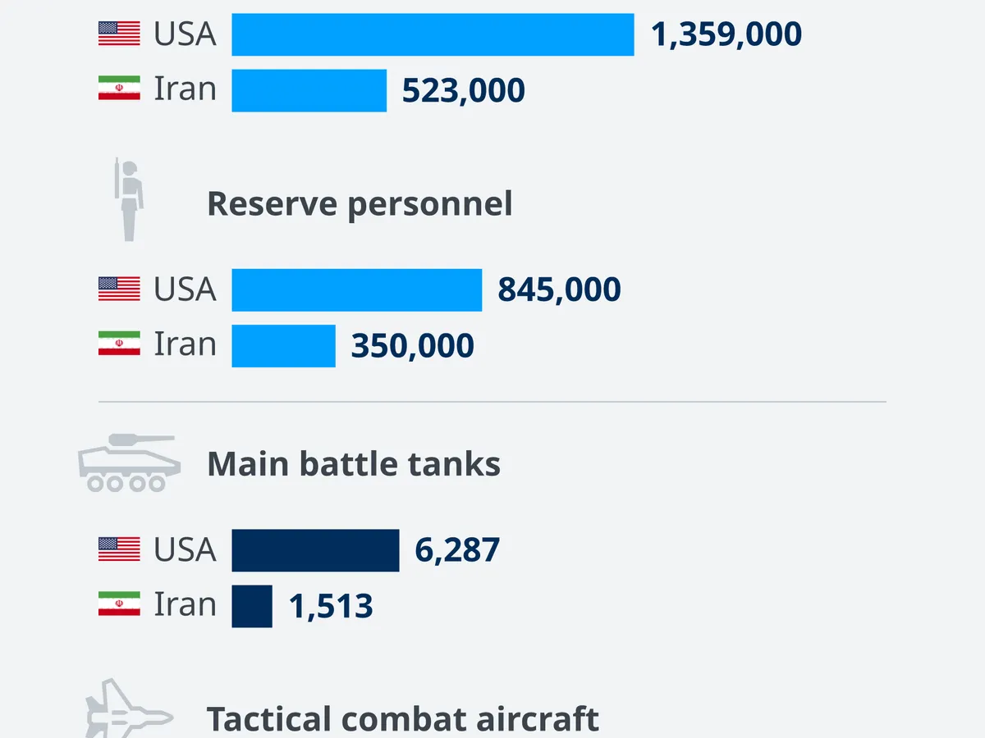This screenshot has width=985, height=738.
Task: Click the Main battle tanks heading
Action: coord(354,464)
